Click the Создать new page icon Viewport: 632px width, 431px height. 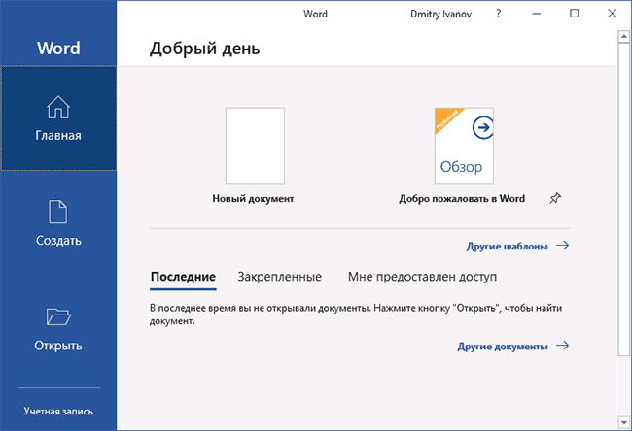point(58,212)
